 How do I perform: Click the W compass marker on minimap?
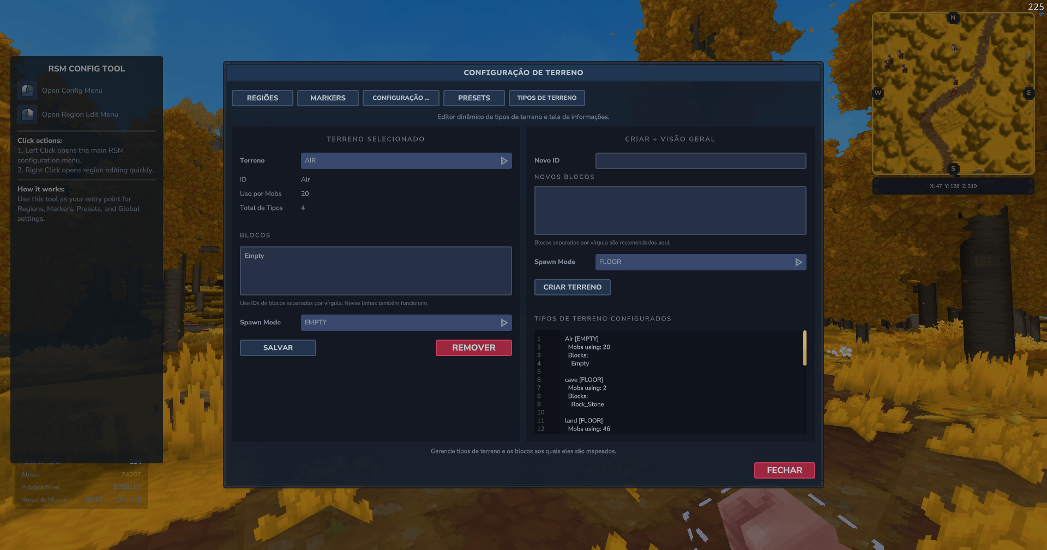tap(878, 93)
